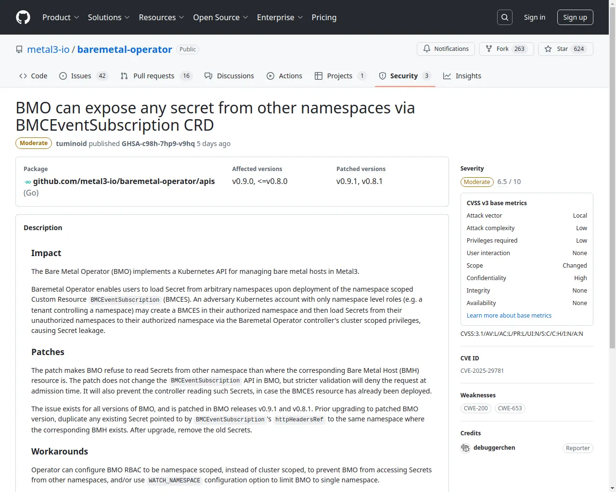Click the WATCH_NAMESPACE code text
The image size is (616, 492).
(174, 480)
